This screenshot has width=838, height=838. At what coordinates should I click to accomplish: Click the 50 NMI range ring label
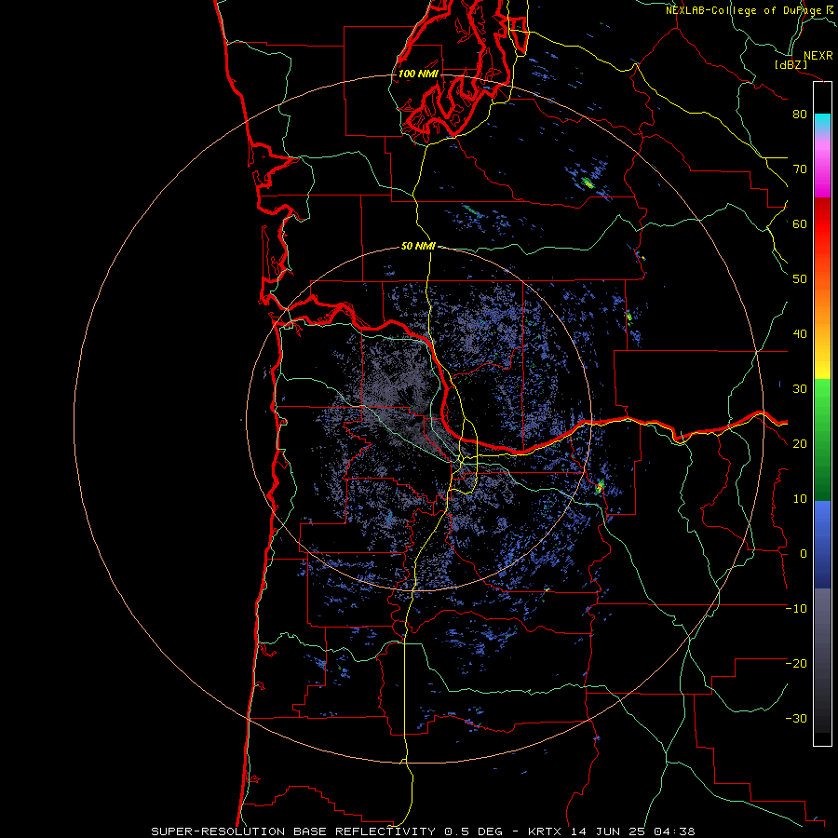point(418,247)
